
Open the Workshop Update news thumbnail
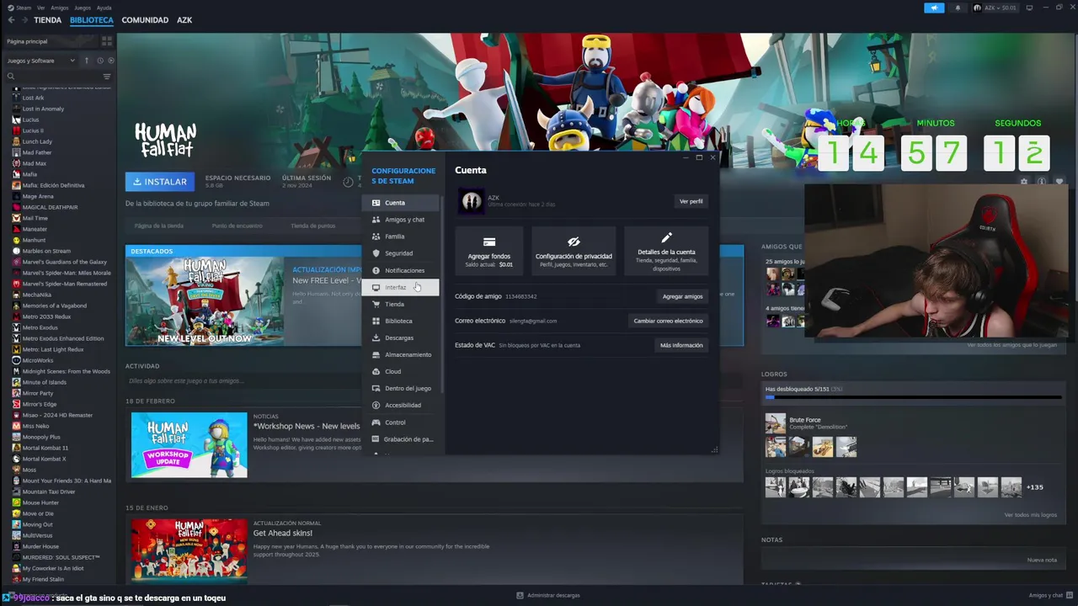(x=189, y=445)
